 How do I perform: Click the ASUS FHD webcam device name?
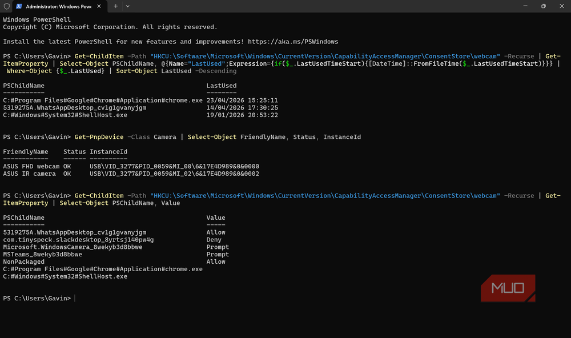click(x=31, y=166)
